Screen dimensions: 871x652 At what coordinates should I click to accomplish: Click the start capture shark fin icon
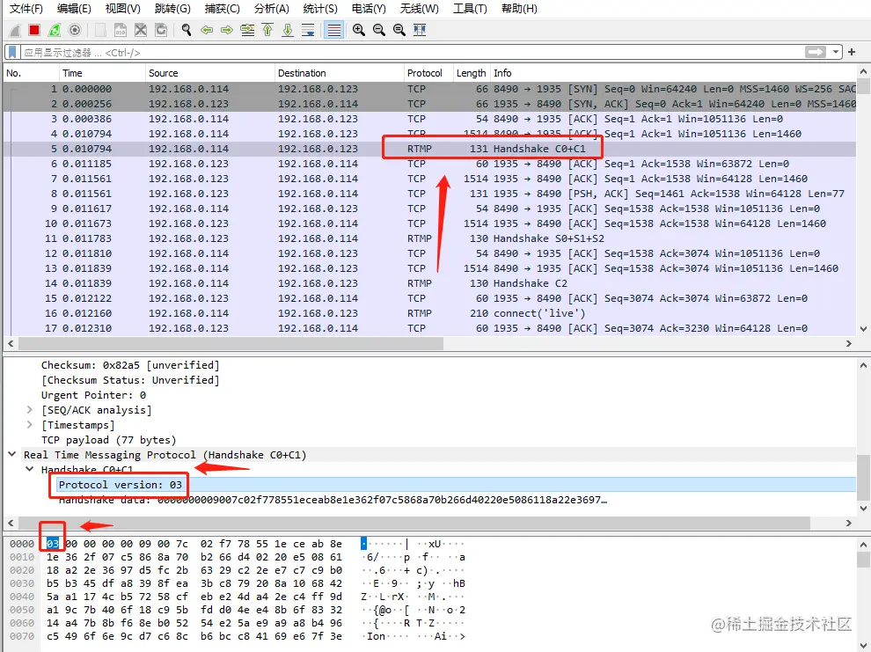[15, 30]
